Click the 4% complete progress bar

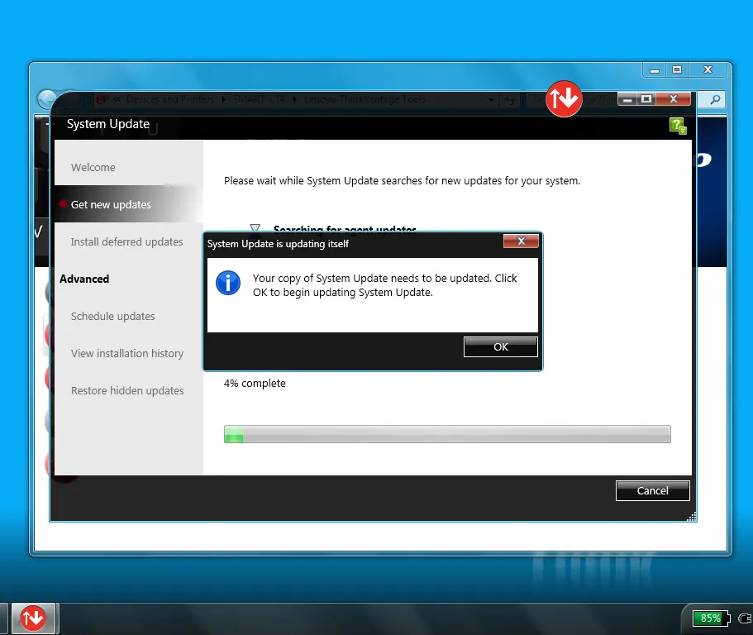tap(446, 434)
